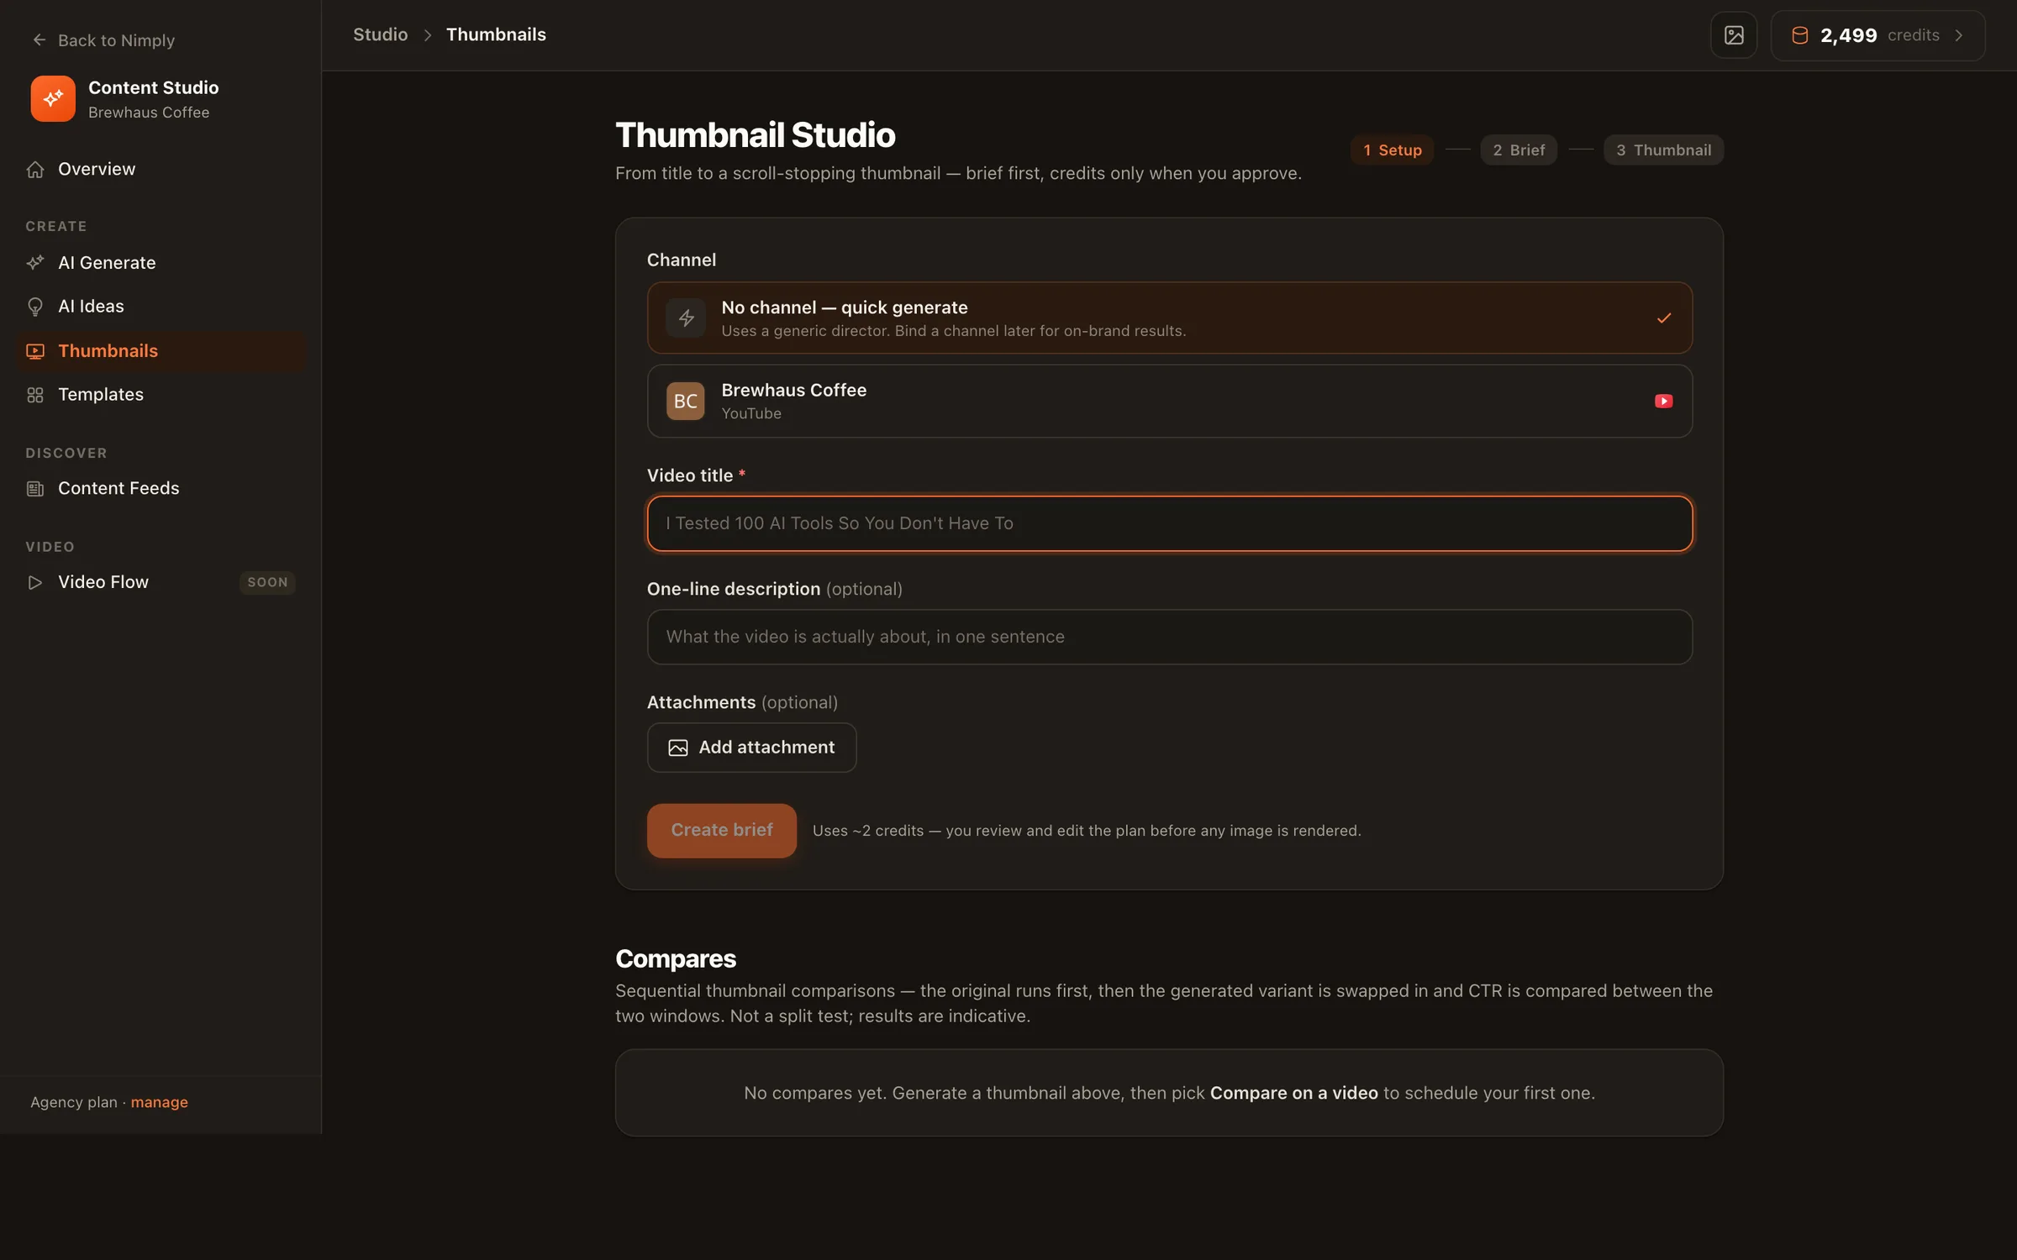This screenshot has width=2017, height=1260.
Task: Click the DISCOVER section label
Action: pyautogui.click(x=66, y=454)
